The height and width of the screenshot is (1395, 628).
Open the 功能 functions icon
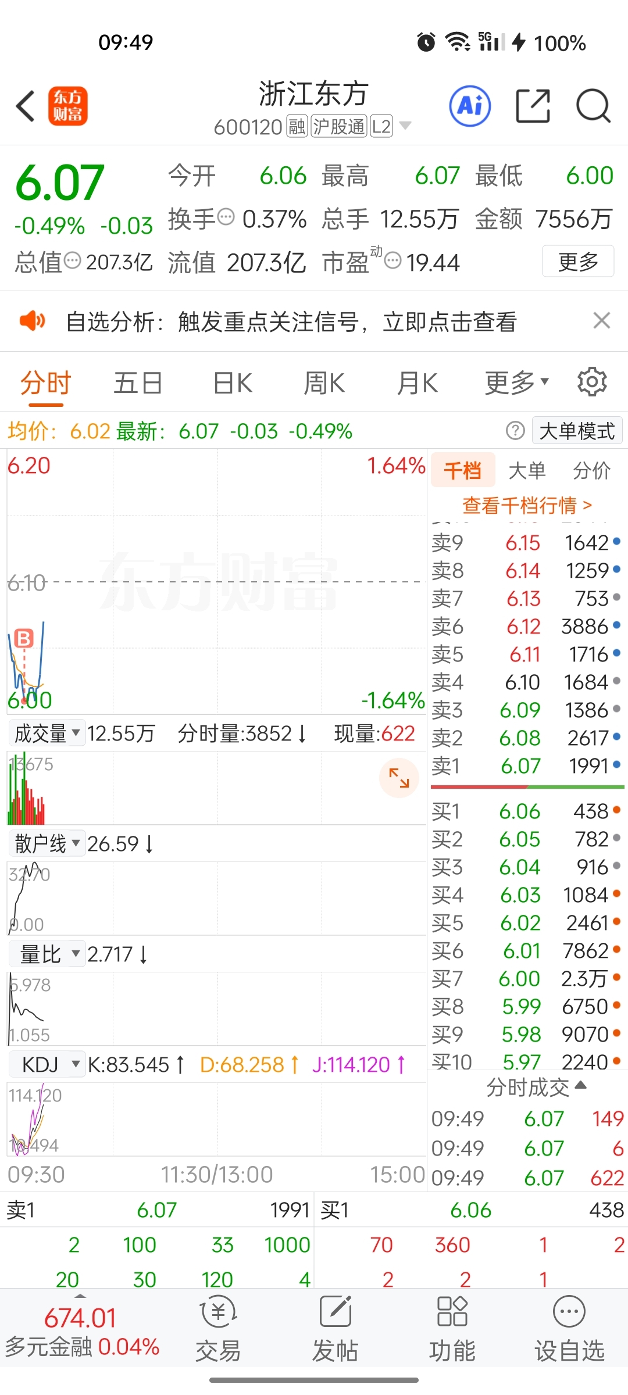[452, 1329]
